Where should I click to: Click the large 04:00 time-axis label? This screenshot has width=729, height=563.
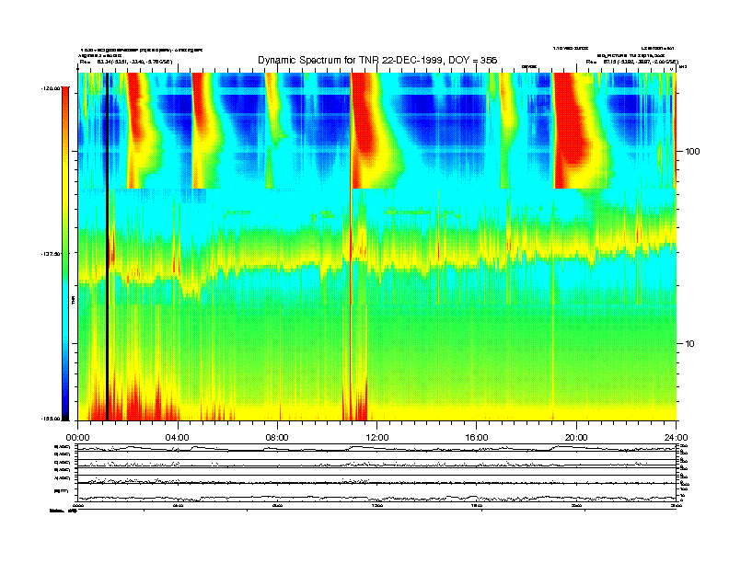tap(178, 438)
